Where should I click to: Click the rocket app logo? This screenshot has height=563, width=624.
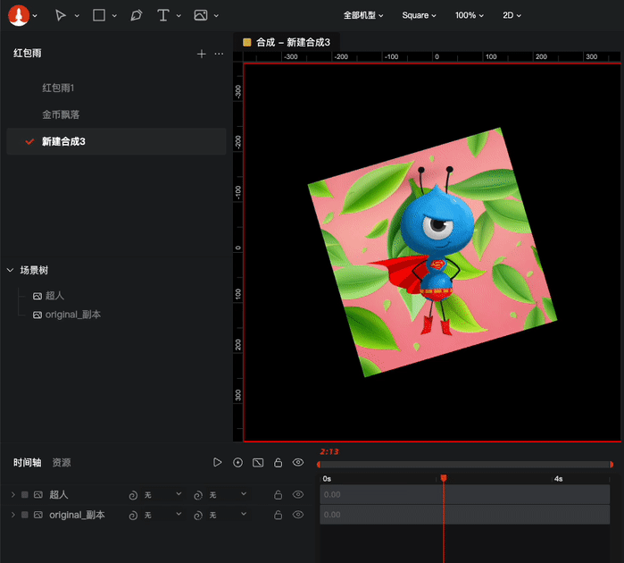(x=19, y=15)
